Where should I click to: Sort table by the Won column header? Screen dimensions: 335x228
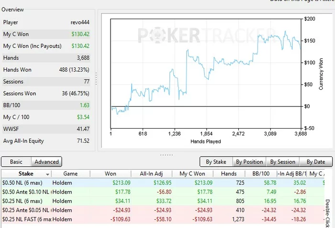pos(111,174)
